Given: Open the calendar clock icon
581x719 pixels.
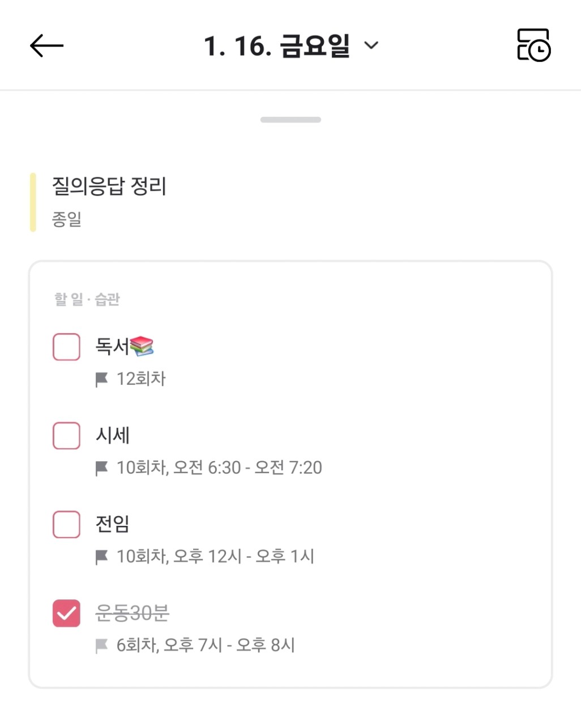Looking at the screenshot, I should click(533, 45).
